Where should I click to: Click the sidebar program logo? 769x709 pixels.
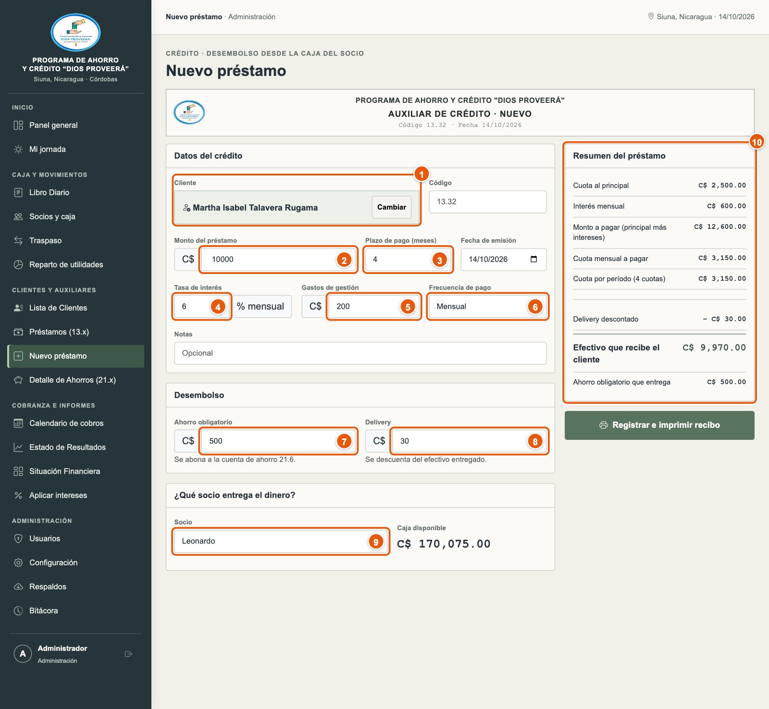pos(75,33)
